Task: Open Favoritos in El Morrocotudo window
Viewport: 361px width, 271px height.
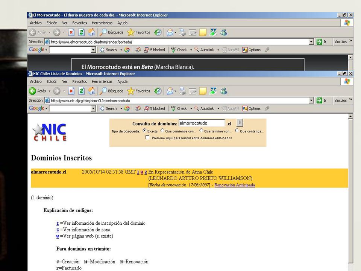Action: 139,32
